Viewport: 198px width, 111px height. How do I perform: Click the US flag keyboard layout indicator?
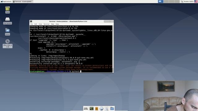196,1
